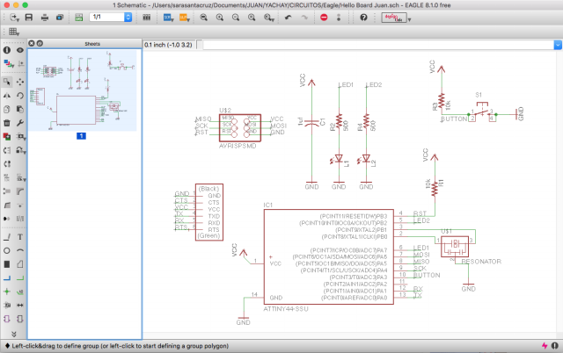Select the blue Bus tool
The width and height of the screenshot is (563, 353).
(x=7, y=277)
